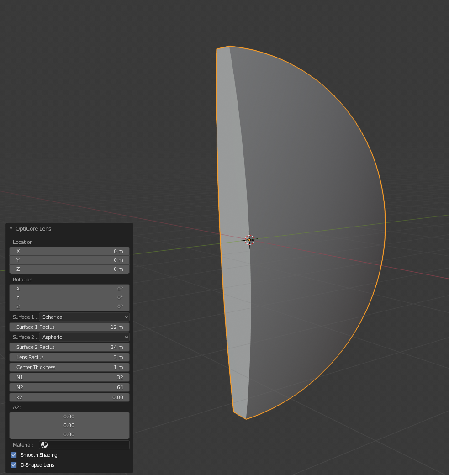The image size is (449, 475).
Task: Open the Surface 1 type dropdown
Action: 84,317
